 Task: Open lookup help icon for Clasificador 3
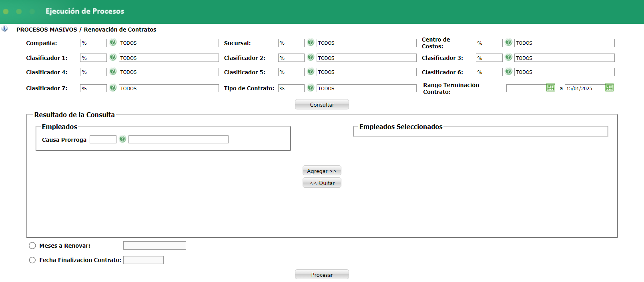click(508, 58)
